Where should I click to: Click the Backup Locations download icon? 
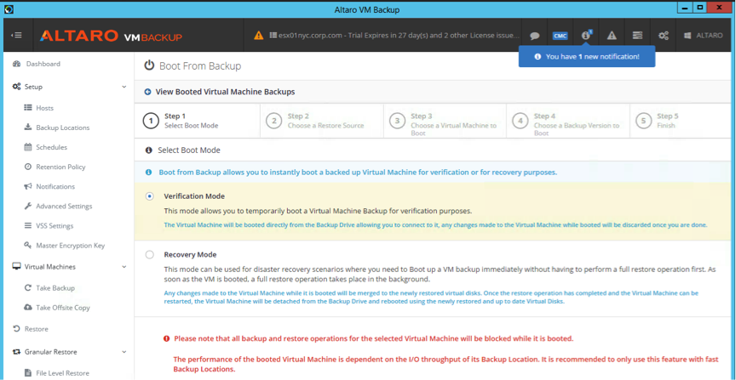click(x=28, y=128)
